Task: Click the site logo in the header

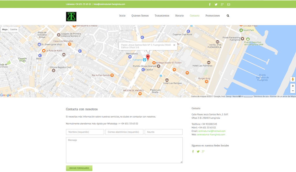Action: (71, 16)
